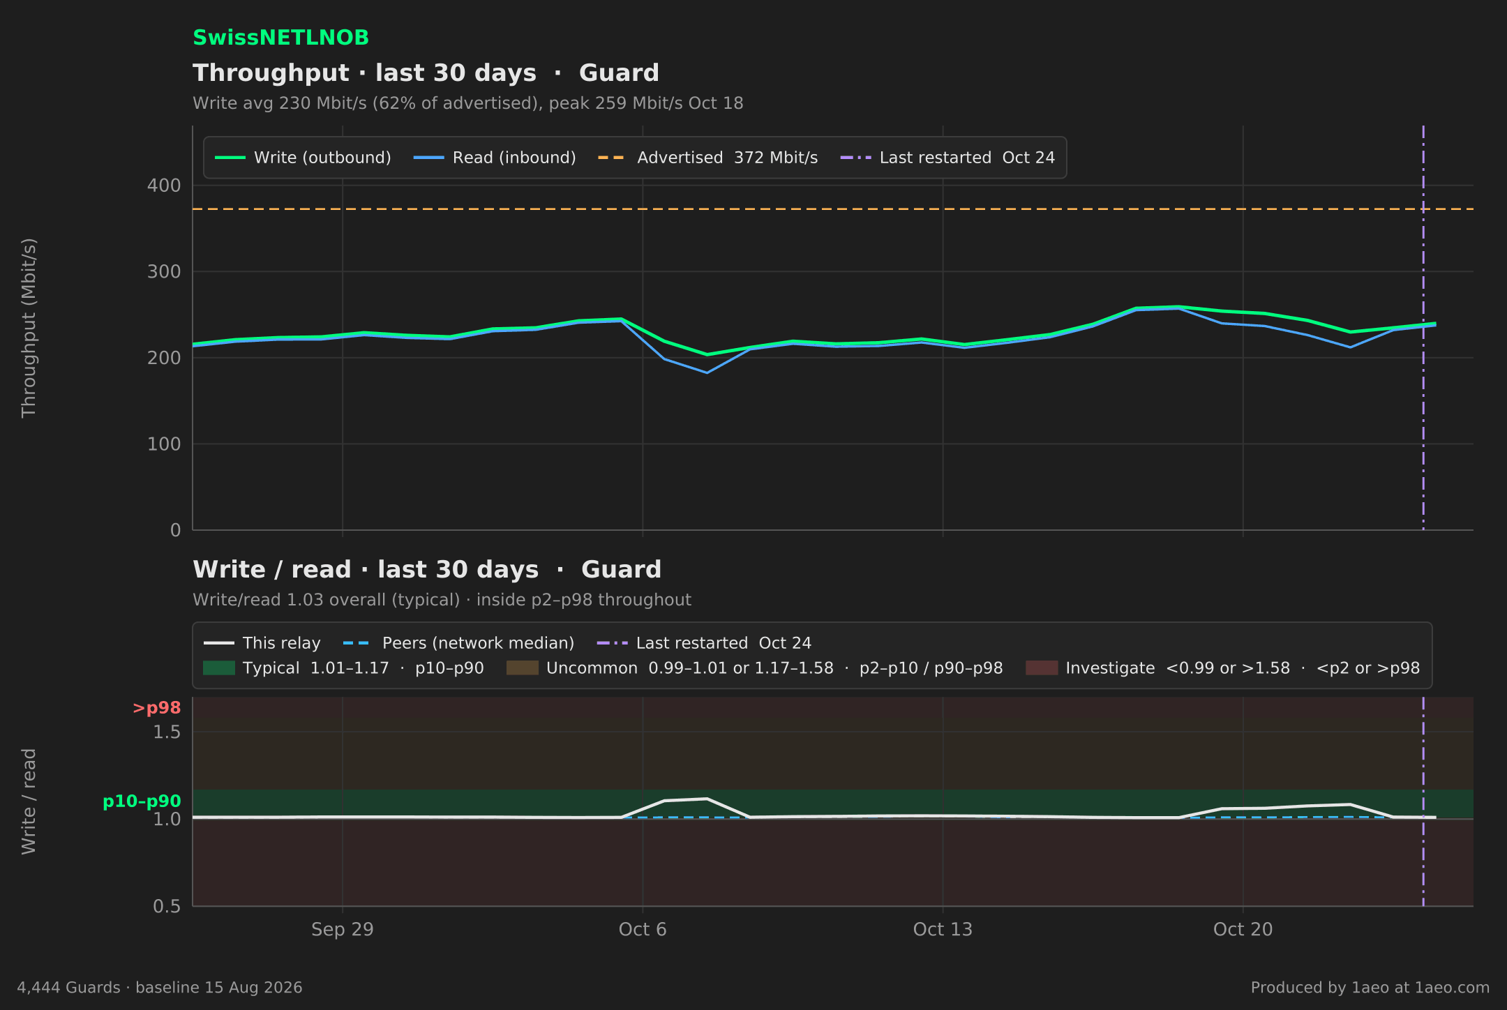Click the Read (inbound) legend entry
Viewport: 1507px width, 1010px height.
coord(495,158)
